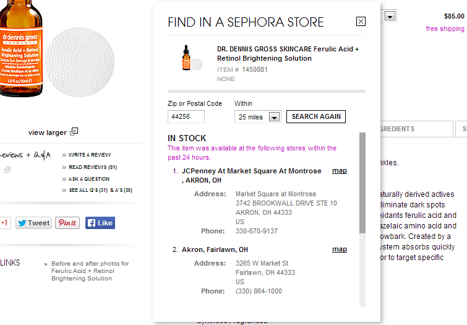Image resolution: width=467 pixels, height=325 pixels.
Task: Click the Facebook Like button
Action: pyautogui.click(x=100, y=223)
